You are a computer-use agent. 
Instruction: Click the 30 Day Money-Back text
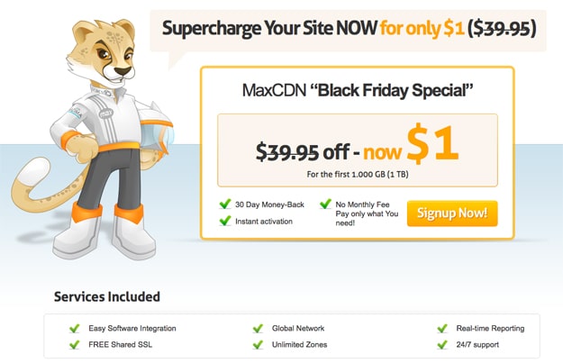click(x=269, y=204)
